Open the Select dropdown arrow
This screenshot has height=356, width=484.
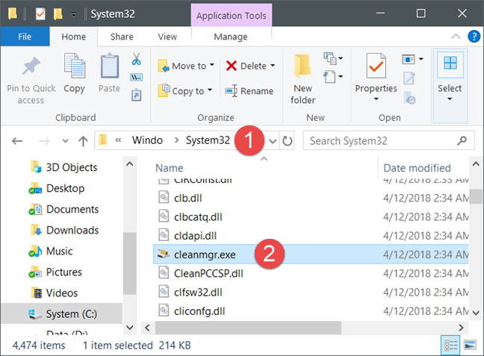pyautogui.click(x=450, y=99)
